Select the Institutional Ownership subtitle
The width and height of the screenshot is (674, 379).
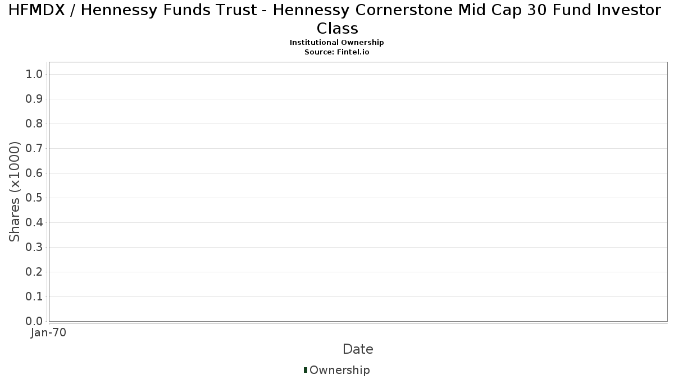pos(336,43)
